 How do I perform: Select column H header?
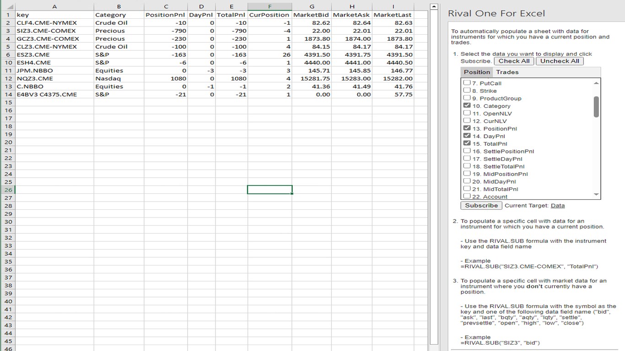click(352, 7)
